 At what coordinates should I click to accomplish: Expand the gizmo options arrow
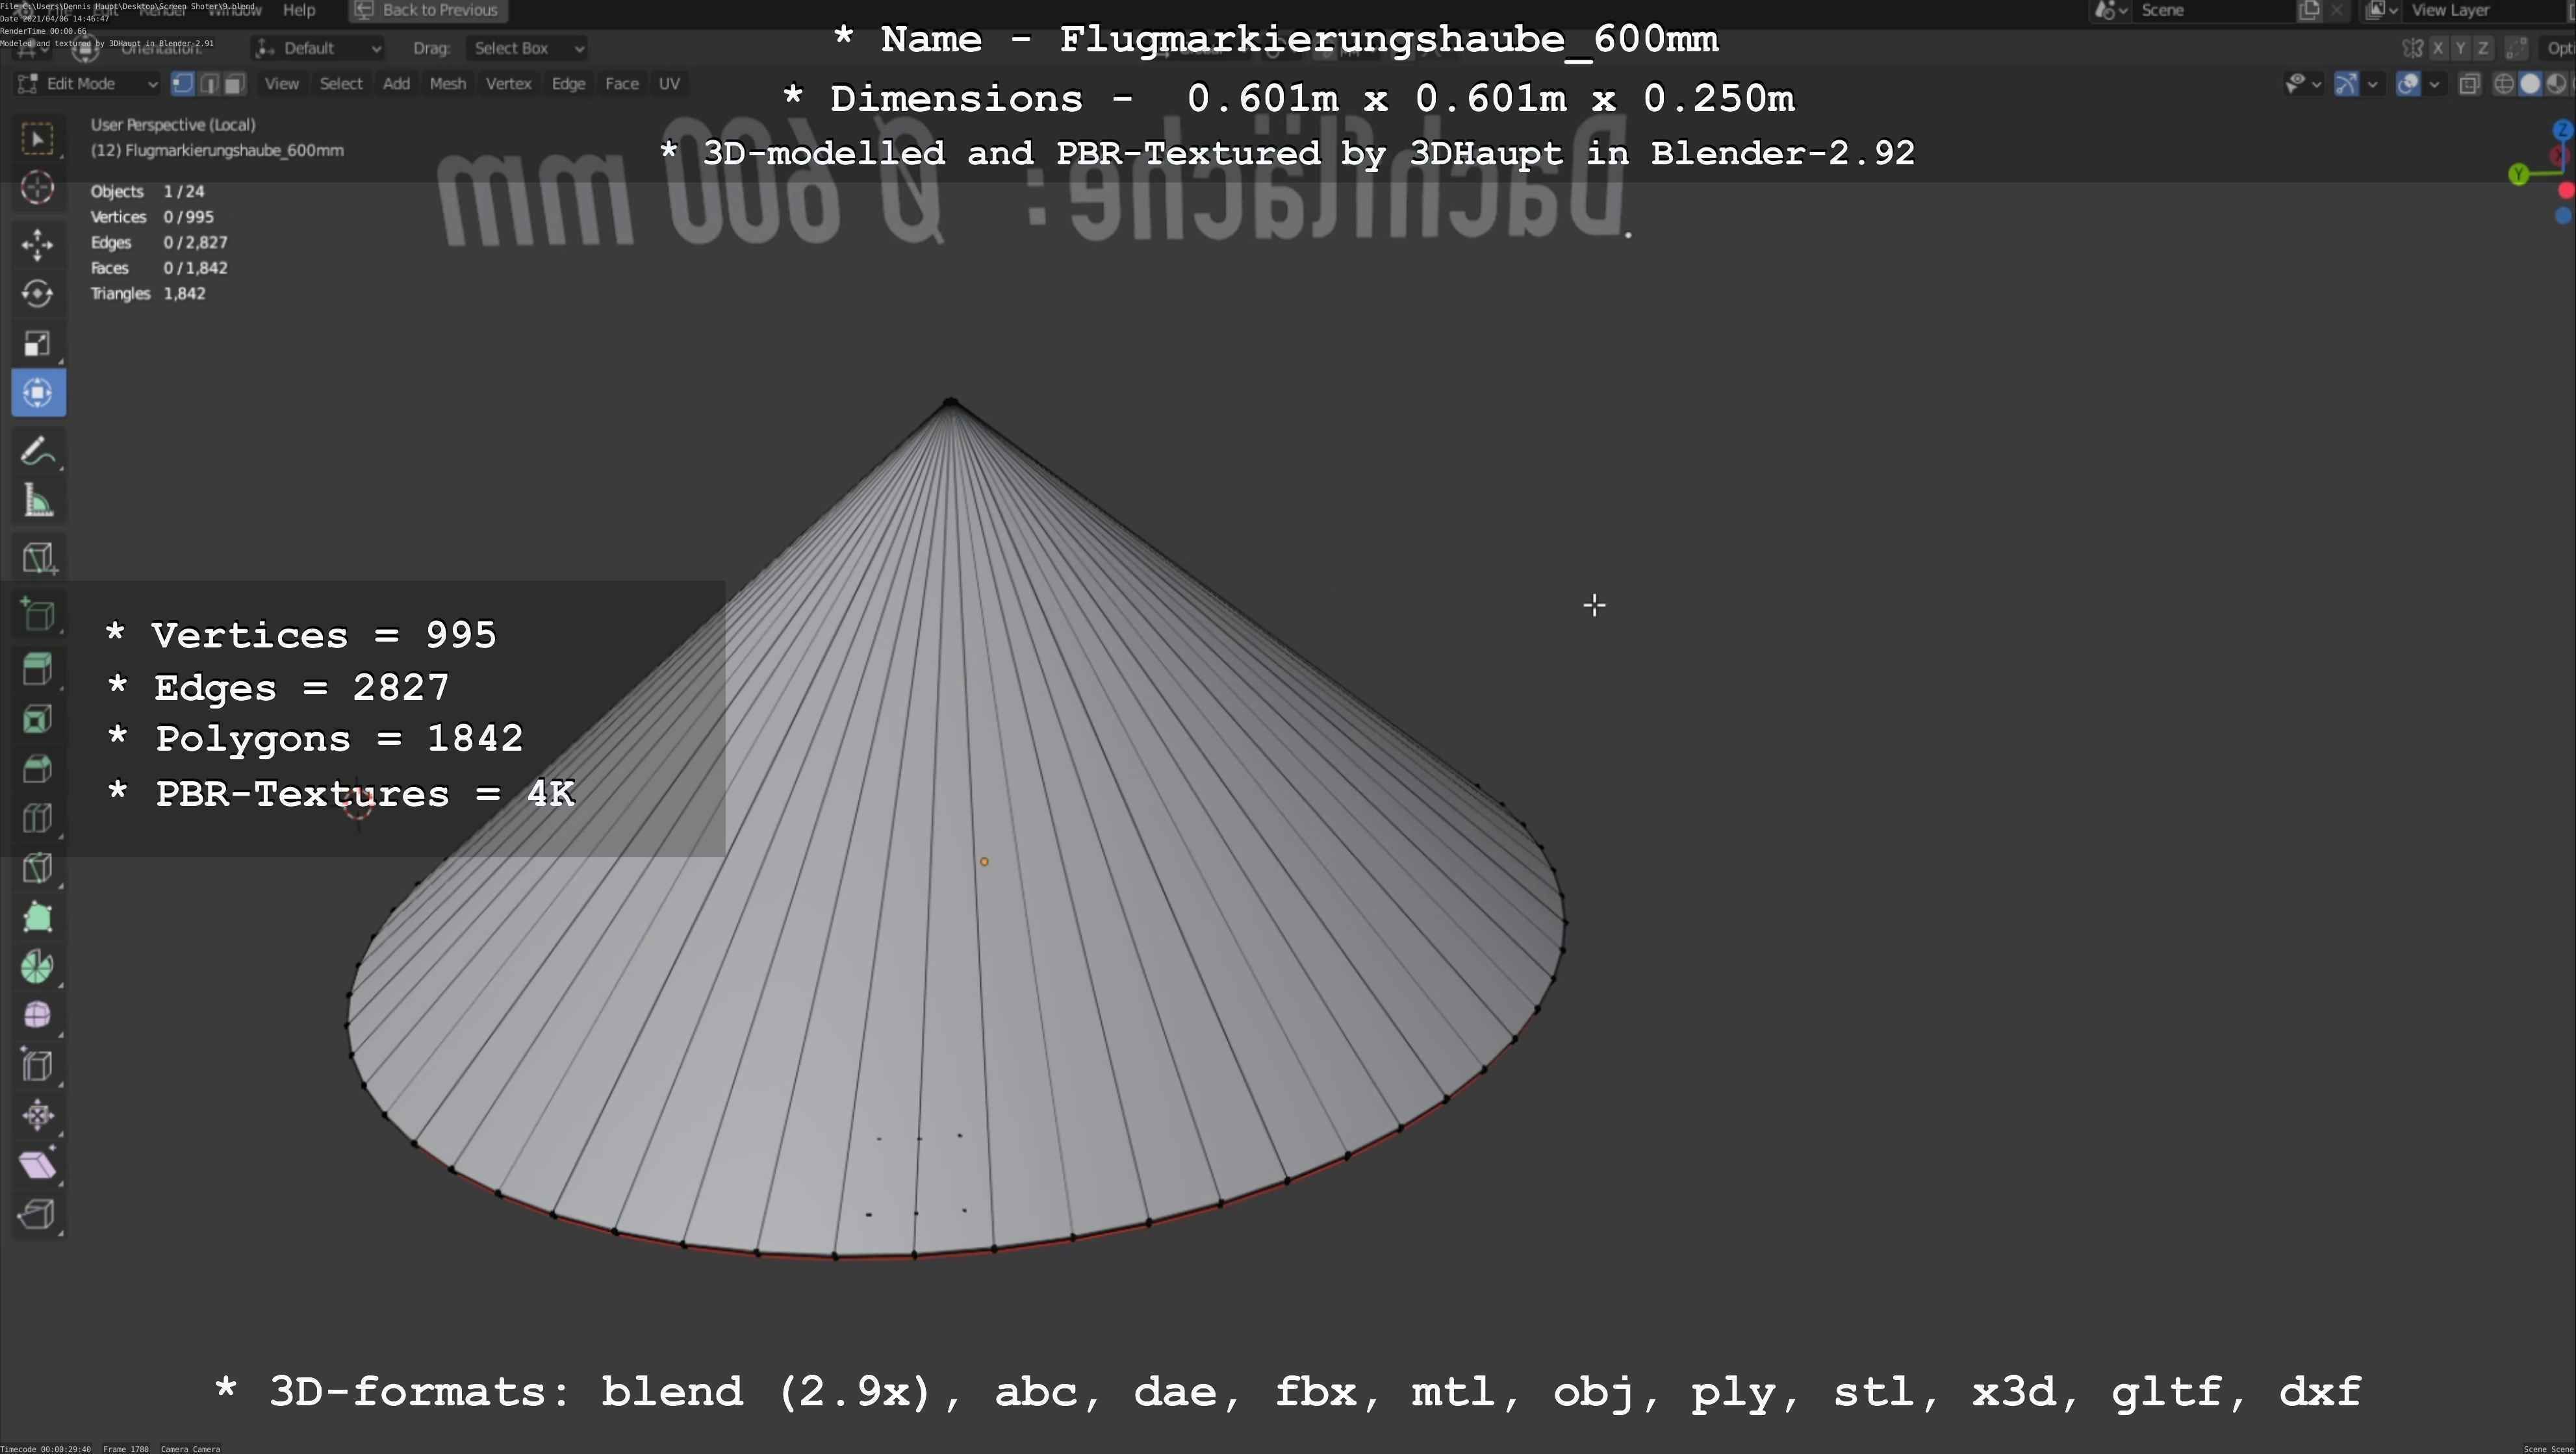tap(2372, 84)
